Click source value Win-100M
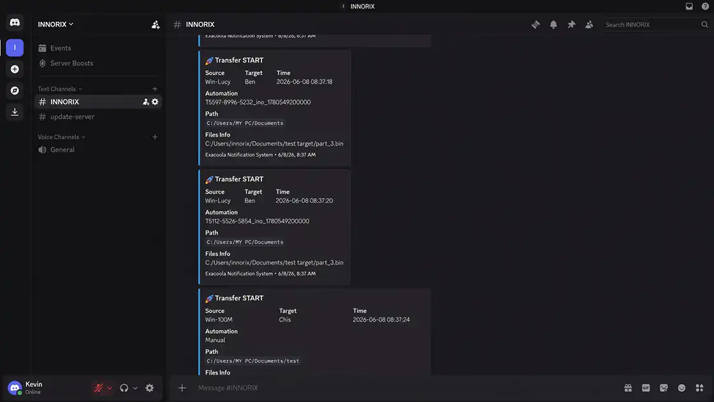 (219, 320)
